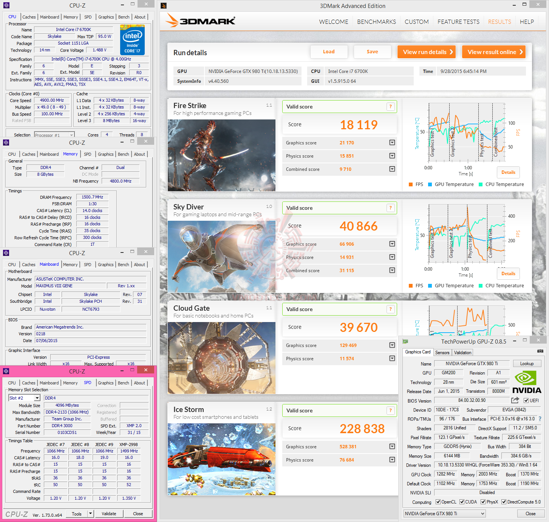Toggle the OpenCL checkbox in GPU-Z
Screen dimensions: 549x522
point(438,502)
